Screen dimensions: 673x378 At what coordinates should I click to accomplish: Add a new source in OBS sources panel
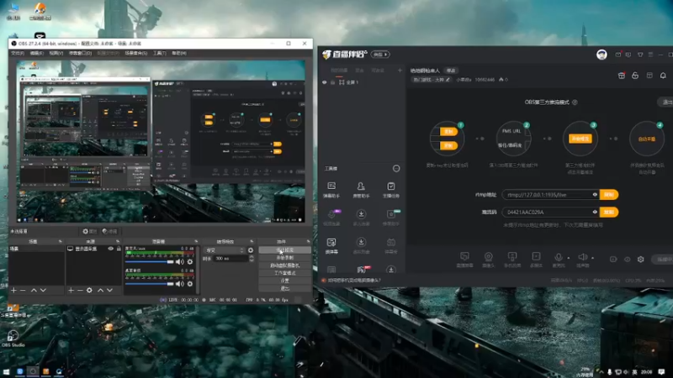click(71, 290)
